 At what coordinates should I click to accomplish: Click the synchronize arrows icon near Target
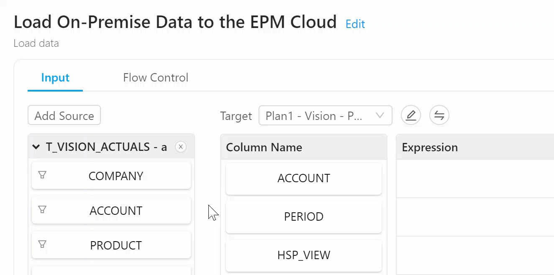[x=439, y=115]
